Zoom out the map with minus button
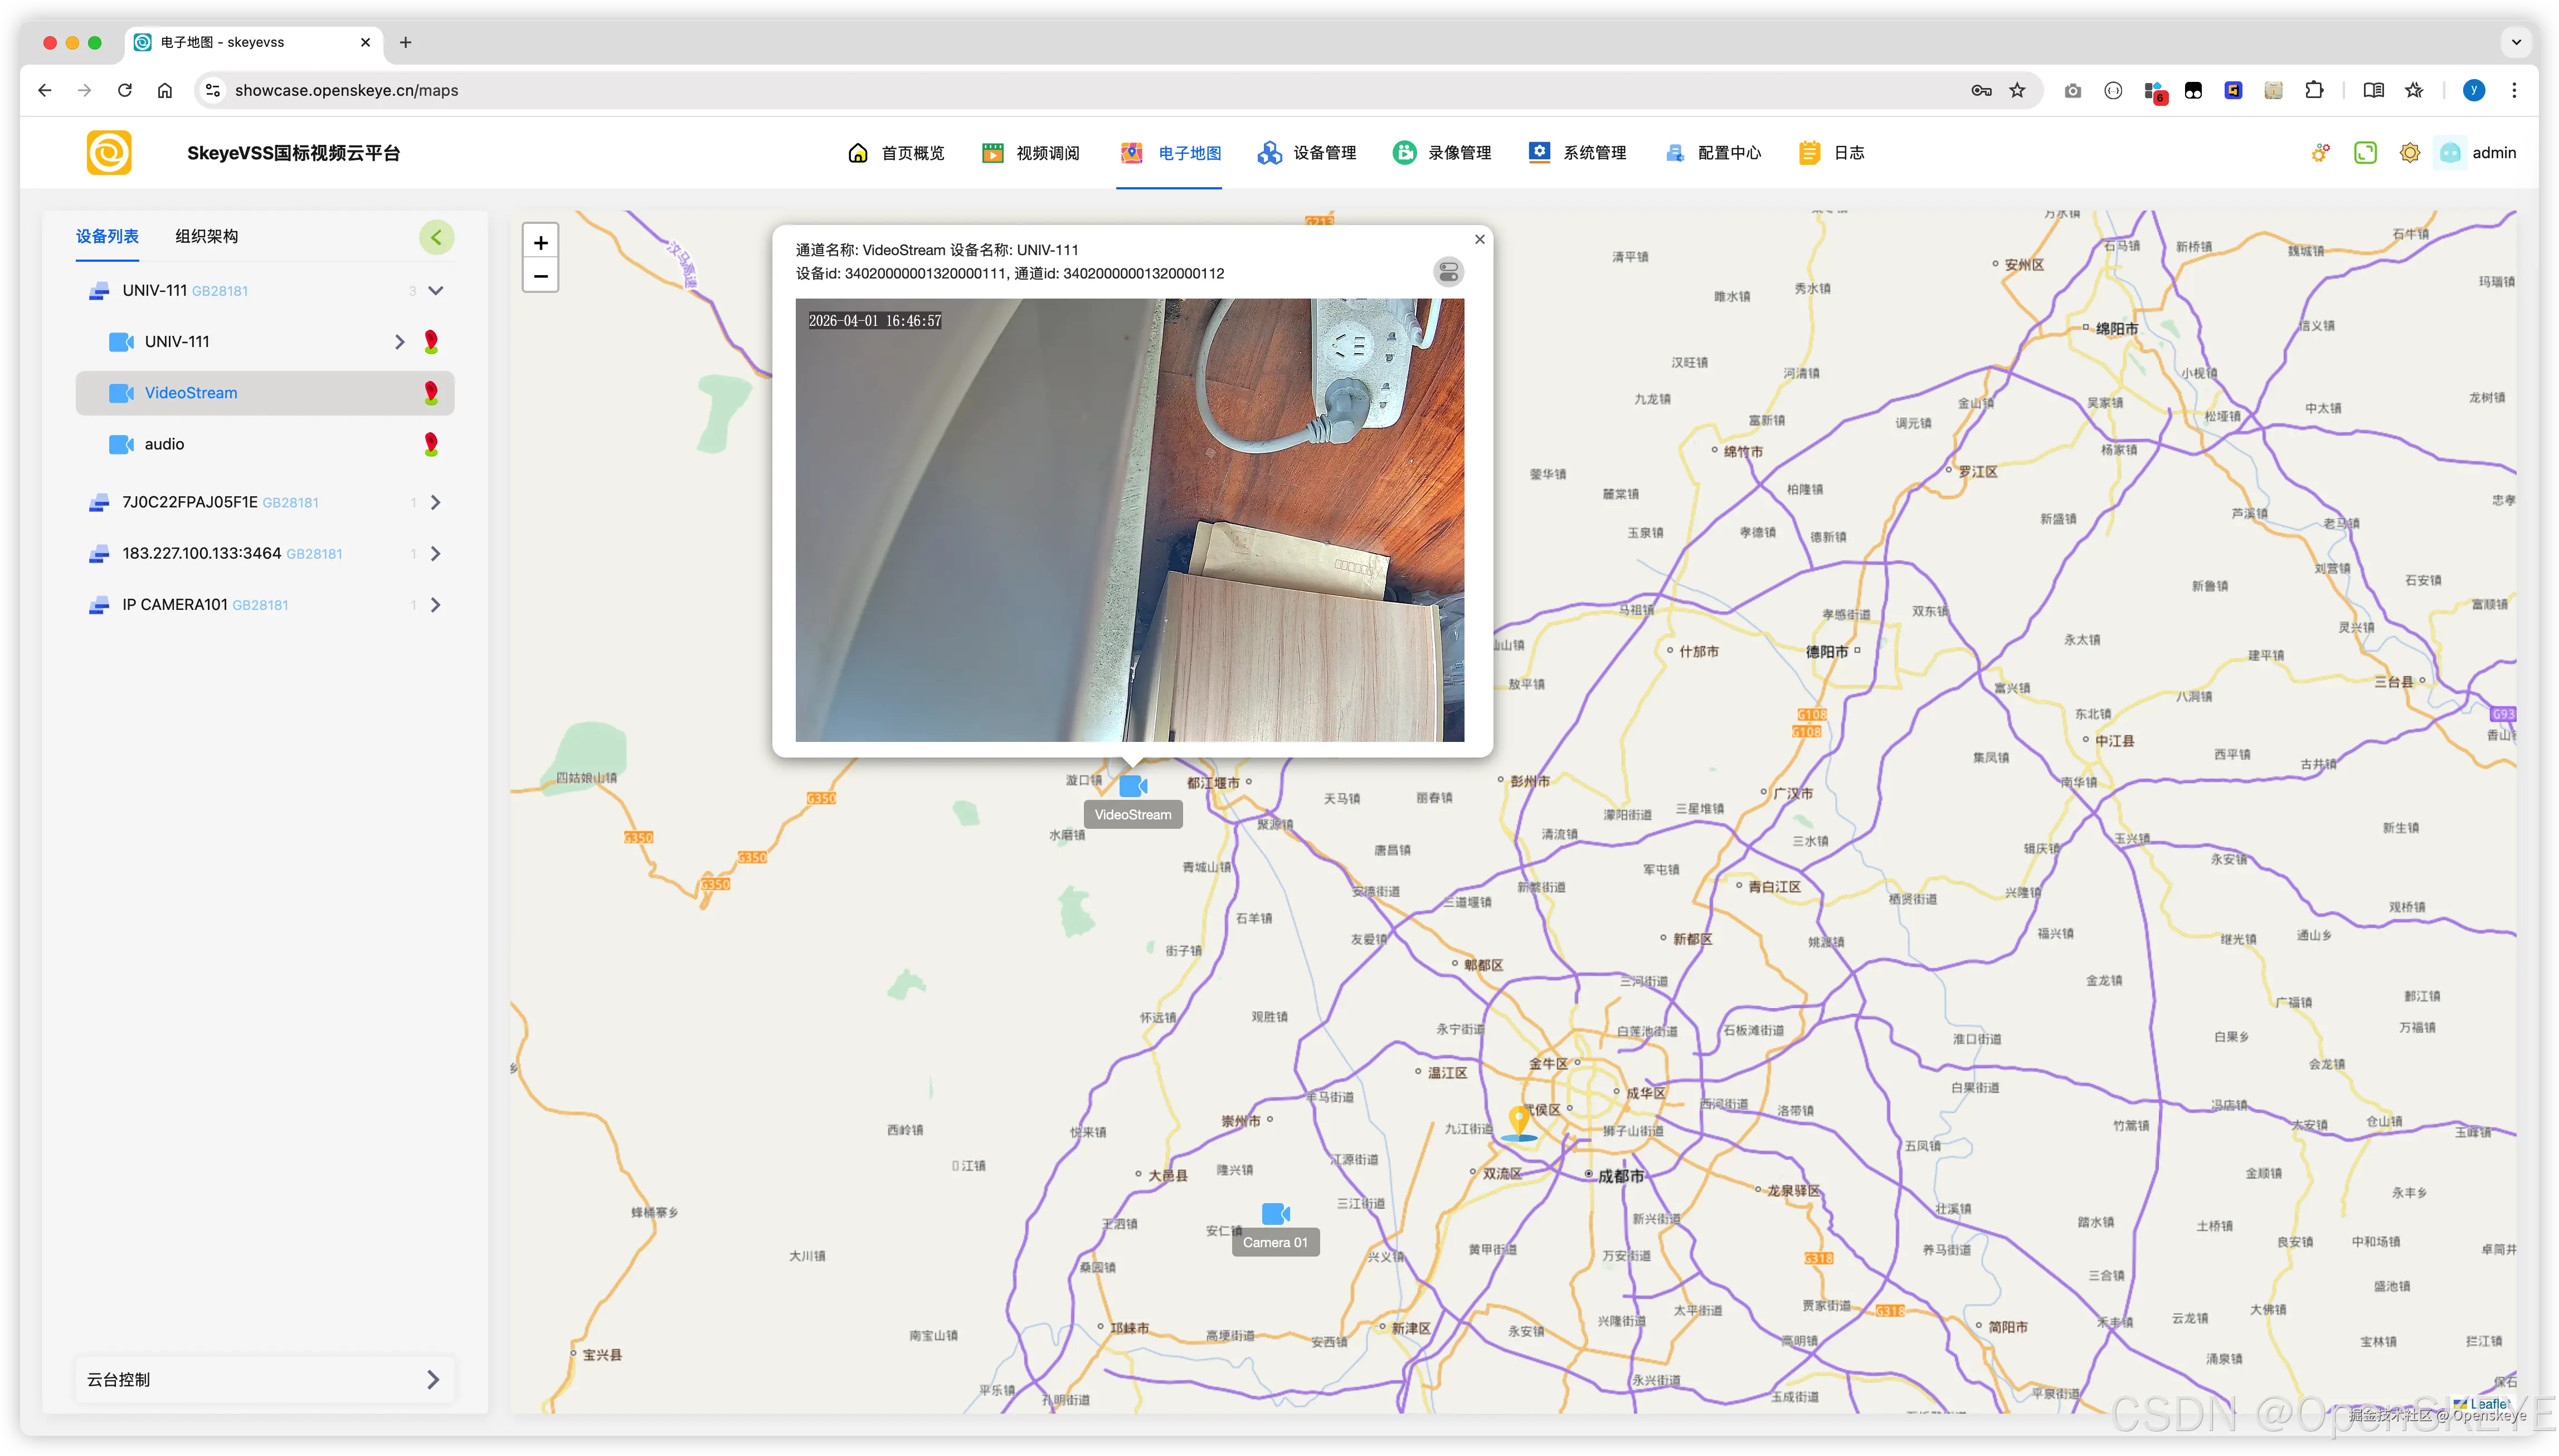2559x1456 pixels. click(x=540, y=276)
